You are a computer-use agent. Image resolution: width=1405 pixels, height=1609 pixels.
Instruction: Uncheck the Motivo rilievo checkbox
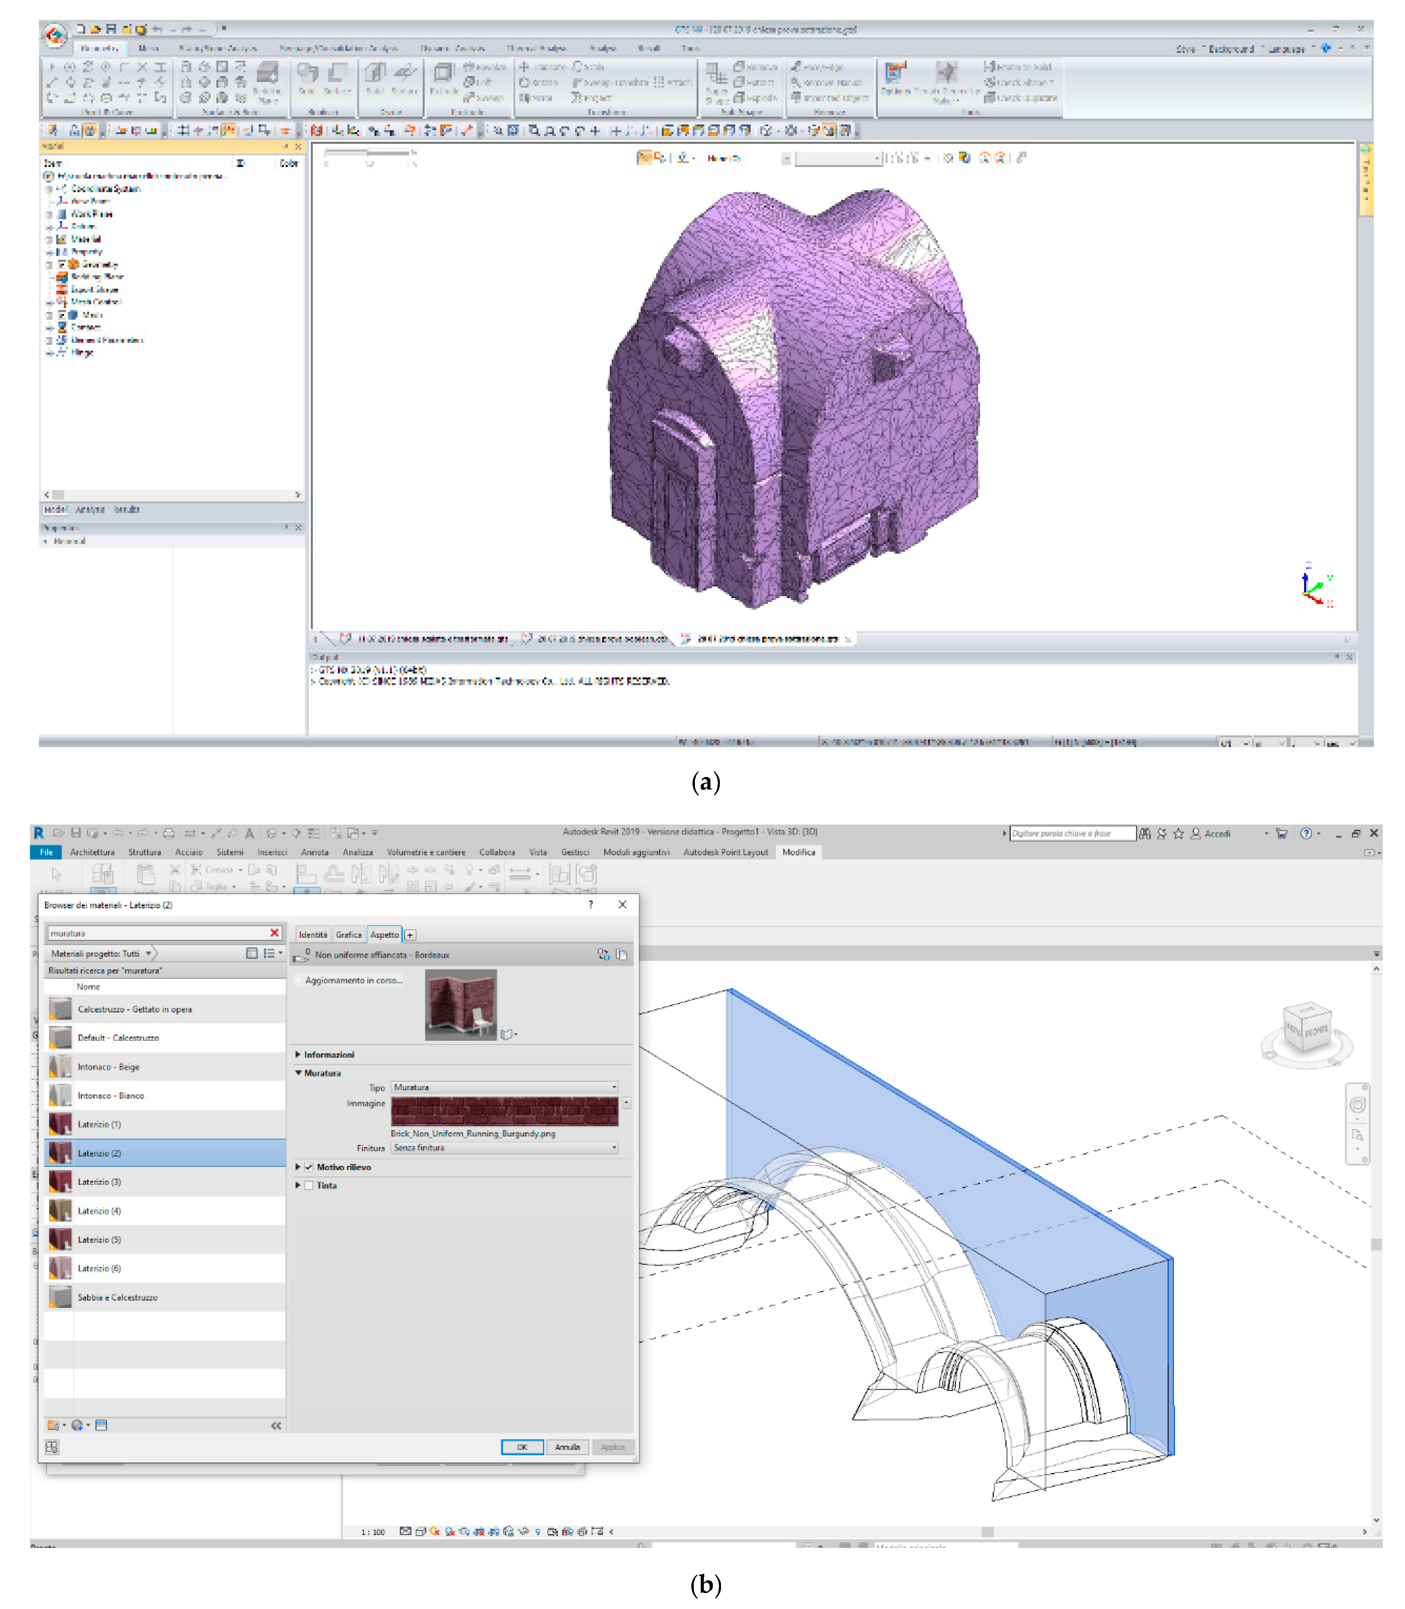click(309, 1167)
